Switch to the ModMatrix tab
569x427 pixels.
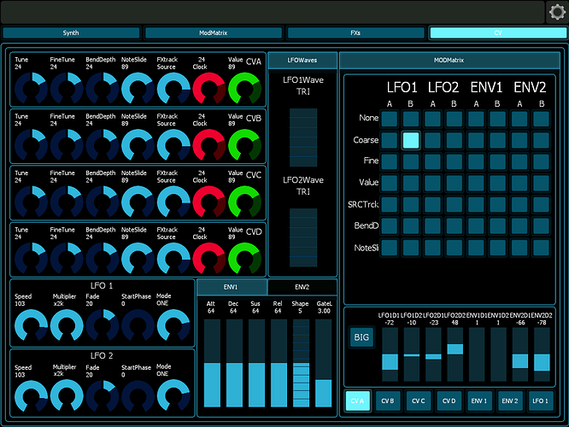[x=213, y=33]
